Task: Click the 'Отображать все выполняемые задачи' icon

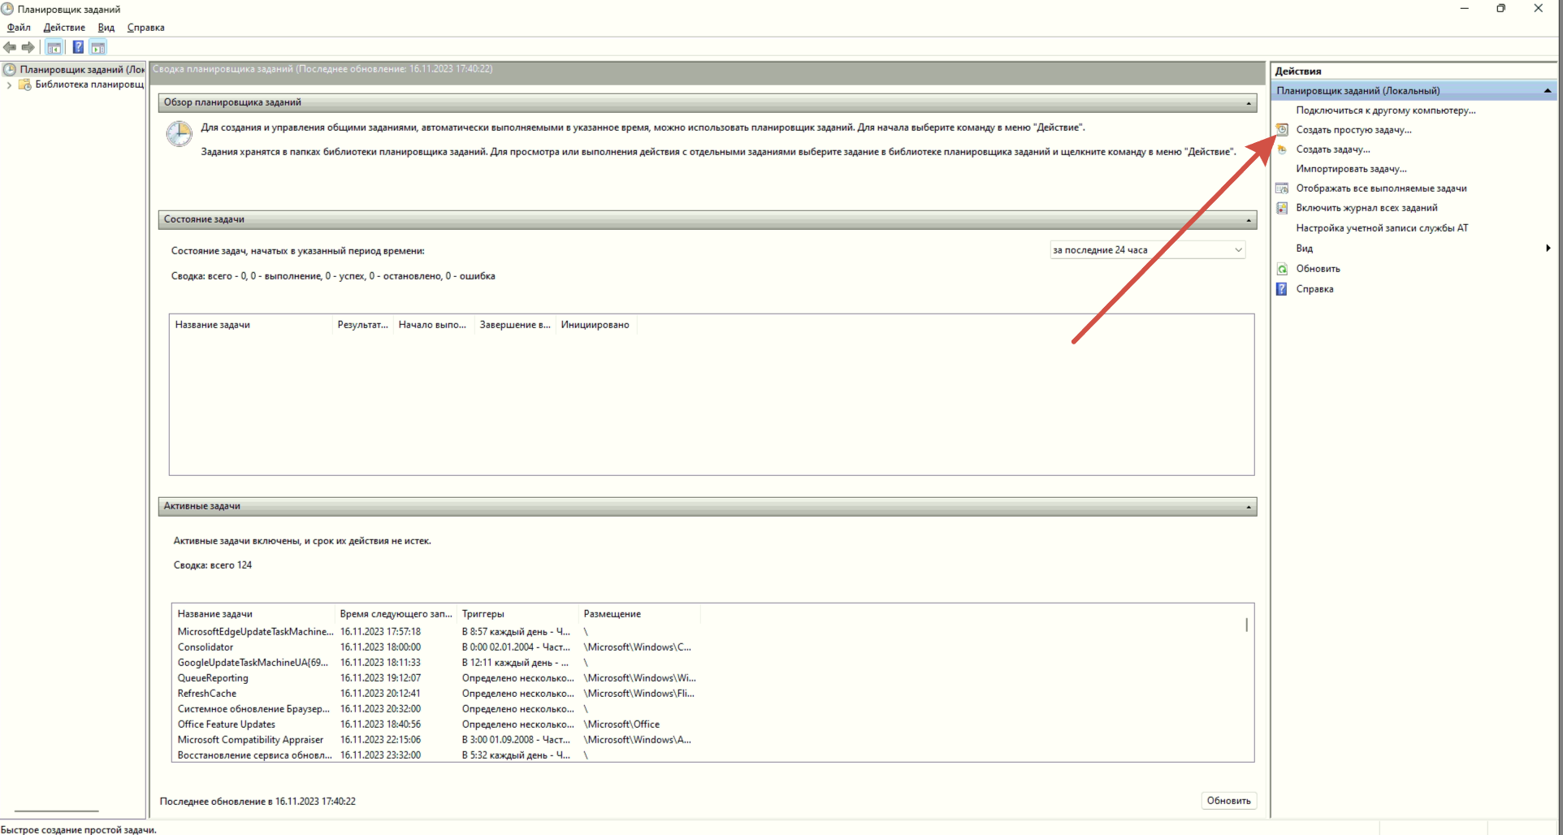Action: point(1282,188)
